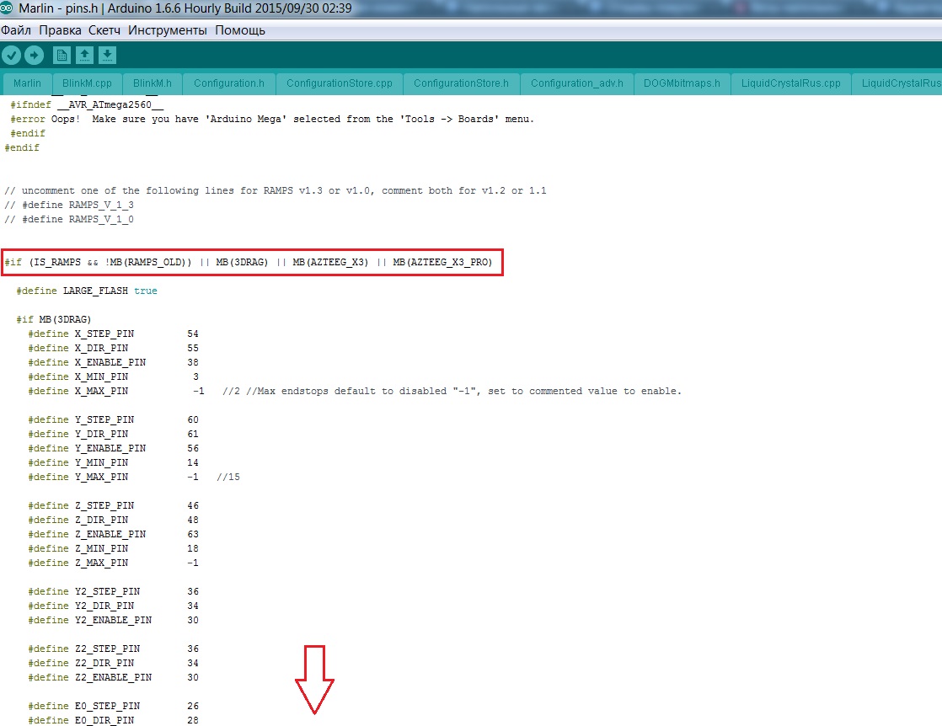
Task: Click the Z2_ENABLE_PIN define line
Action: pos(113,678)
